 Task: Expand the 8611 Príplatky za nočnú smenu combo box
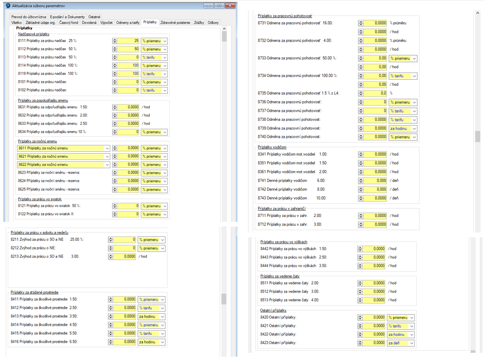107,148
